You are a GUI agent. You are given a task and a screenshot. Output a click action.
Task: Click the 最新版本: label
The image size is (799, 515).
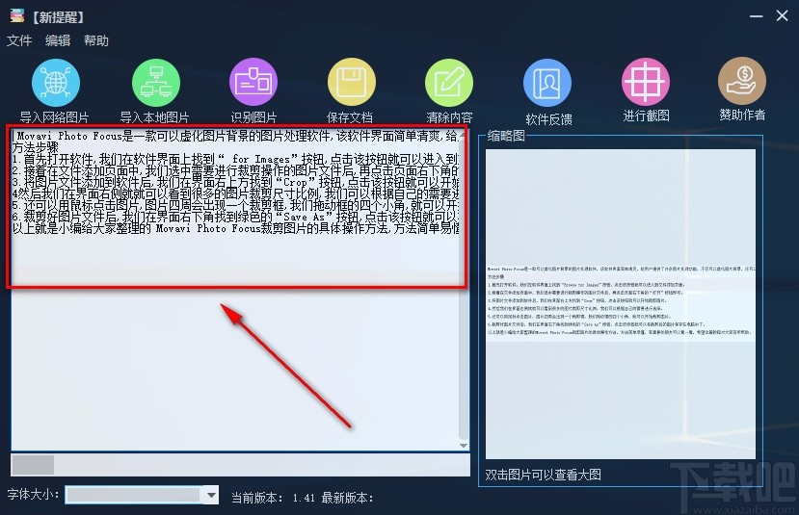(x=347, y=498)
